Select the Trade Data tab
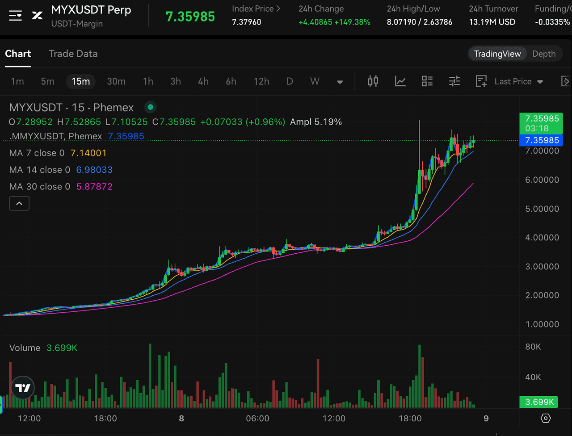This screenshot has width=572, height=436. point(73,54)
